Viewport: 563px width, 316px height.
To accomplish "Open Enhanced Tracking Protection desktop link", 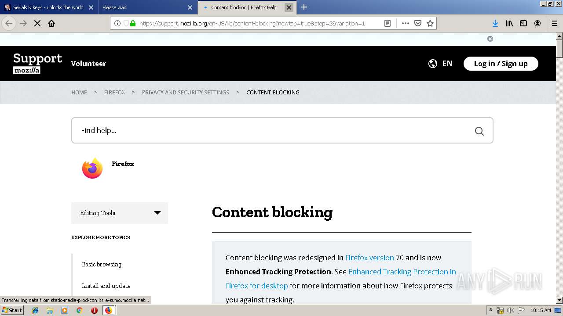I will (x=341, y=279).
